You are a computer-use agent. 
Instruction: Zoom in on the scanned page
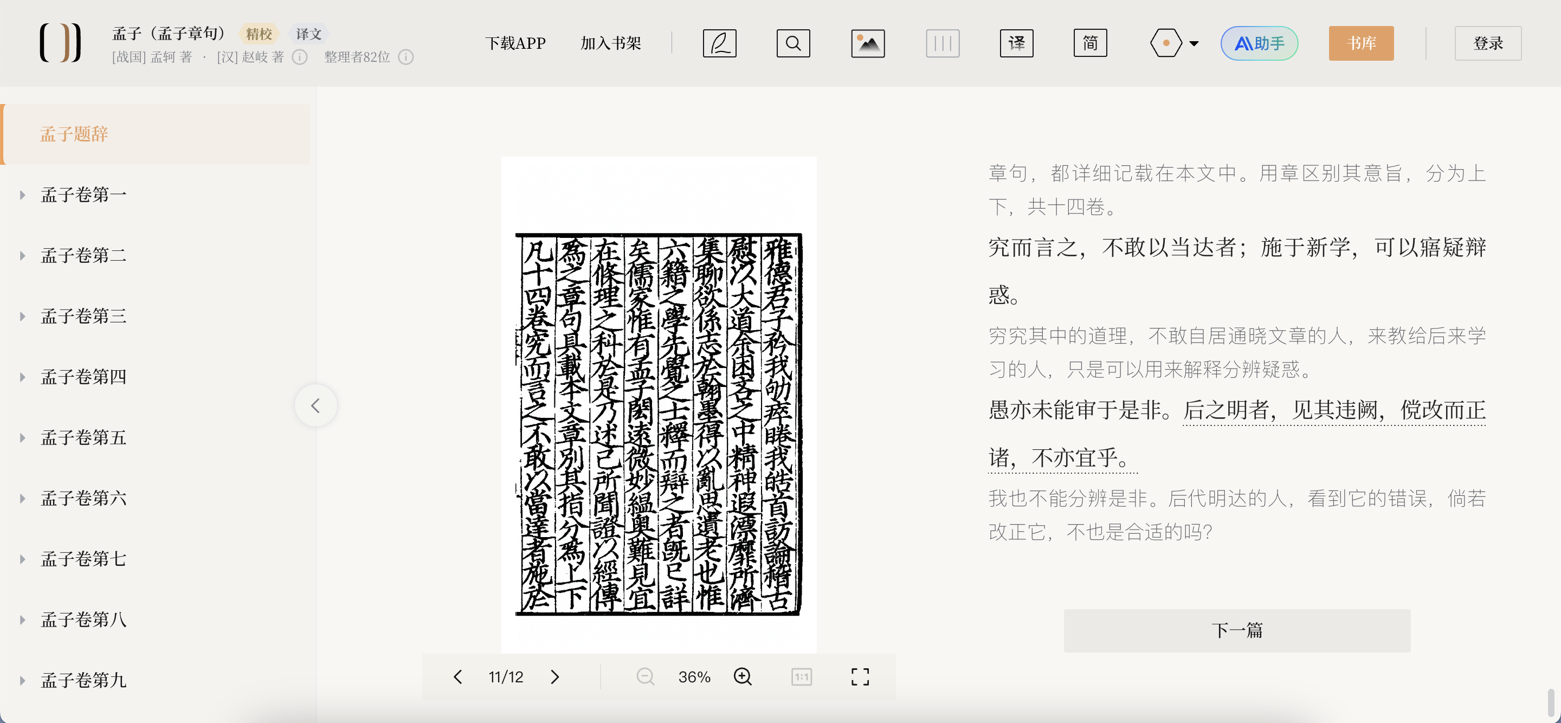pos(743,676)
